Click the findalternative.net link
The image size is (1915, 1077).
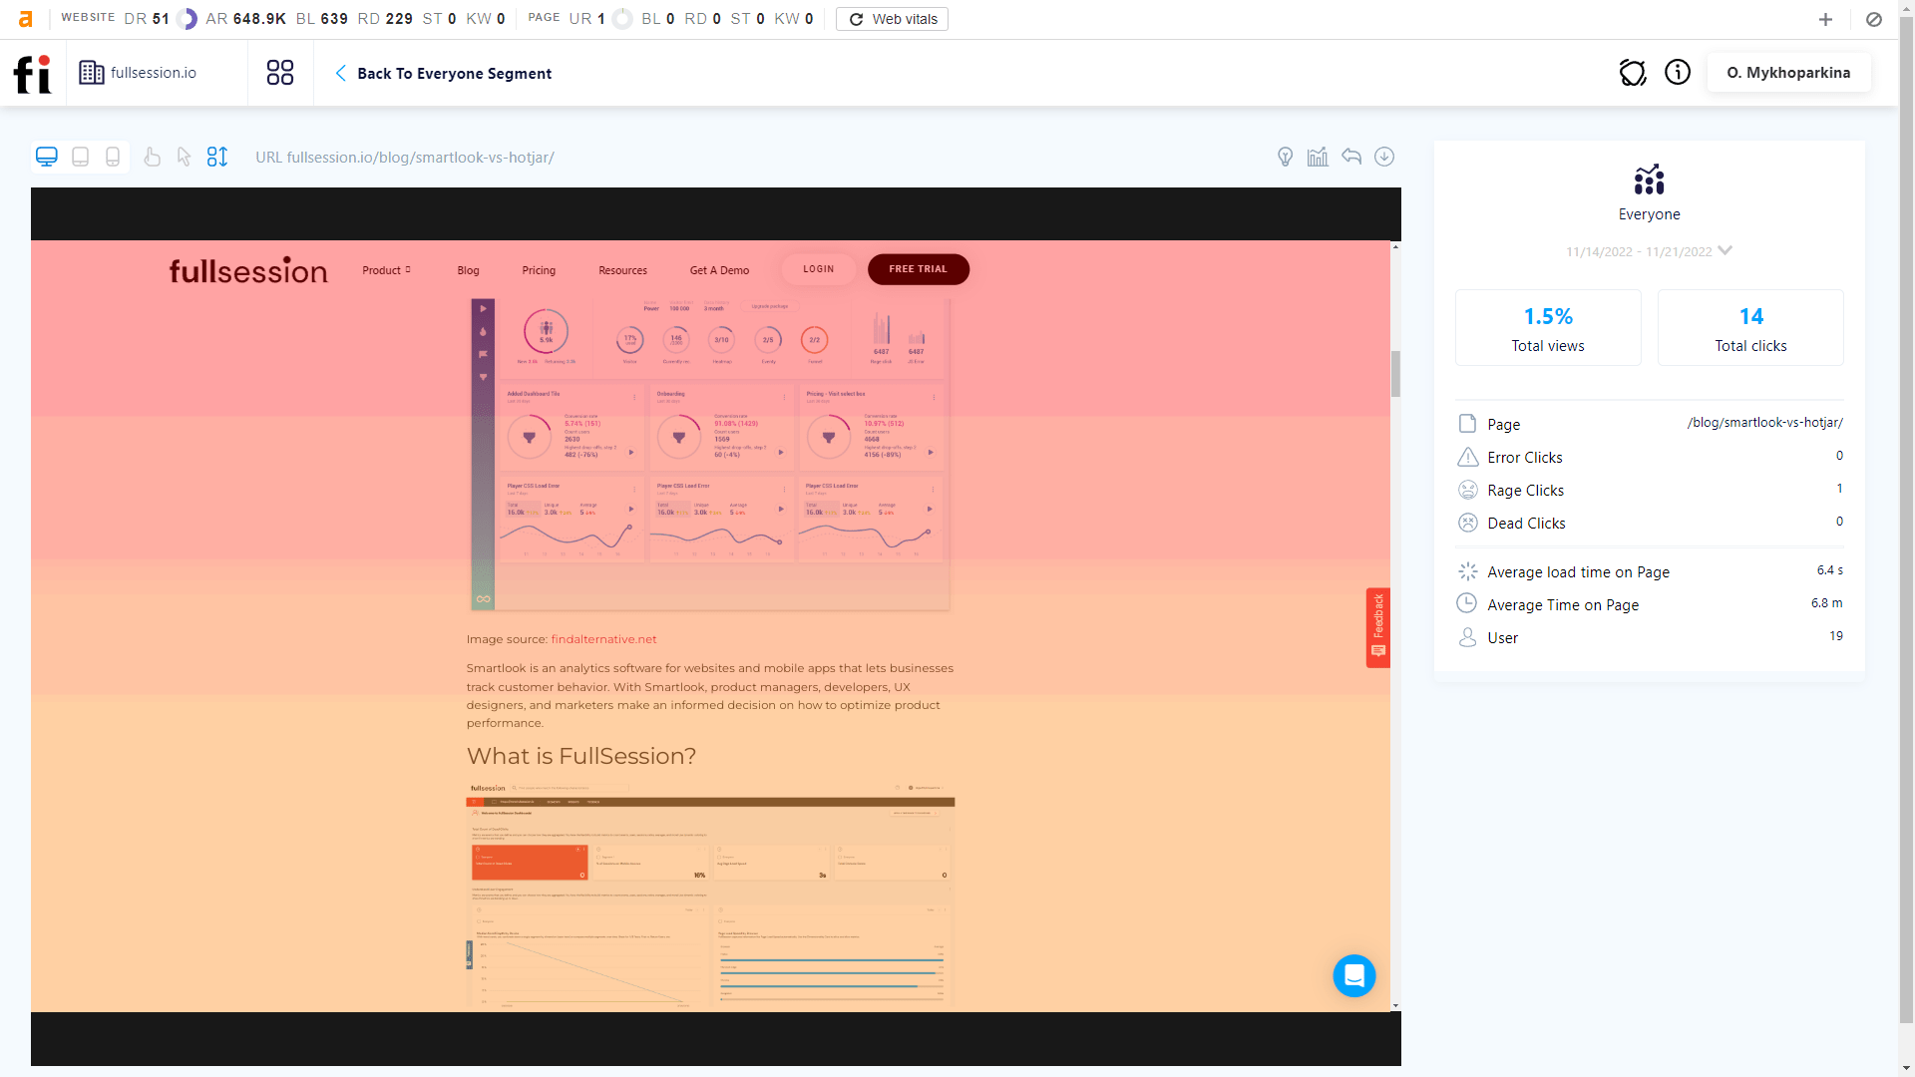pos(603,638)
